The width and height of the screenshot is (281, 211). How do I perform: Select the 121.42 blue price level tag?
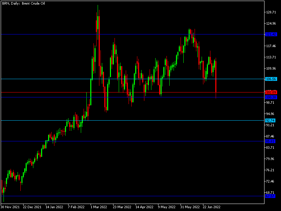(271, 34)
